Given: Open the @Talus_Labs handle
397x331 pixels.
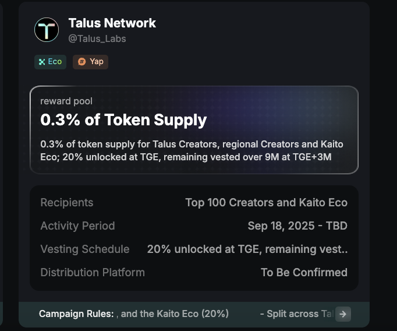Looking at the screenshot, I should 97,38.
